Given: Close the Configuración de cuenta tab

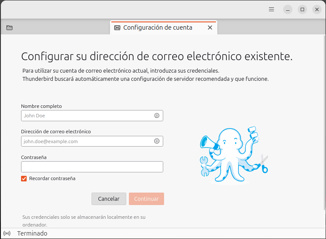Looking at the screenshot, I should click(x=210, y=28).
